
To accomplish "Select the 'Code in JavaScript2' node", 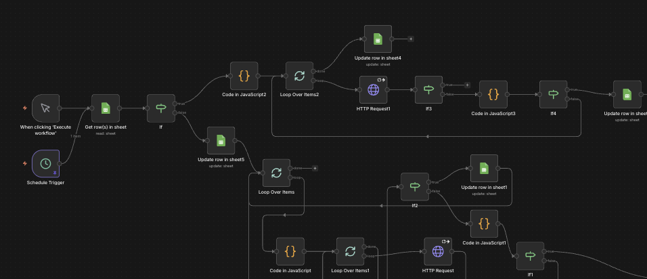I will click(244, 76).
